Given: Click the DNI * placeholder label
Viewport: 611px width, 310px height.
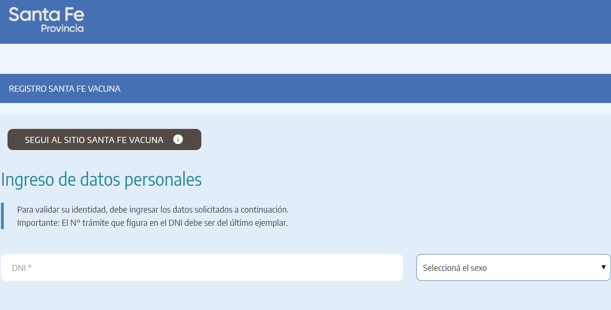Looking at the screenshot, I should pyautogui.click(x=22, y=268).
